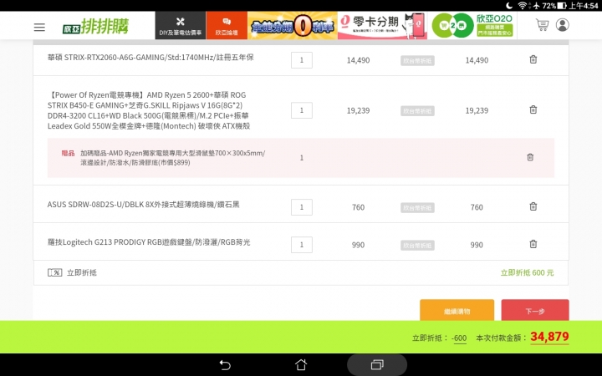Tap the airplane mode status icon
The image size is (602, 376).
click(x=536, y=5)
